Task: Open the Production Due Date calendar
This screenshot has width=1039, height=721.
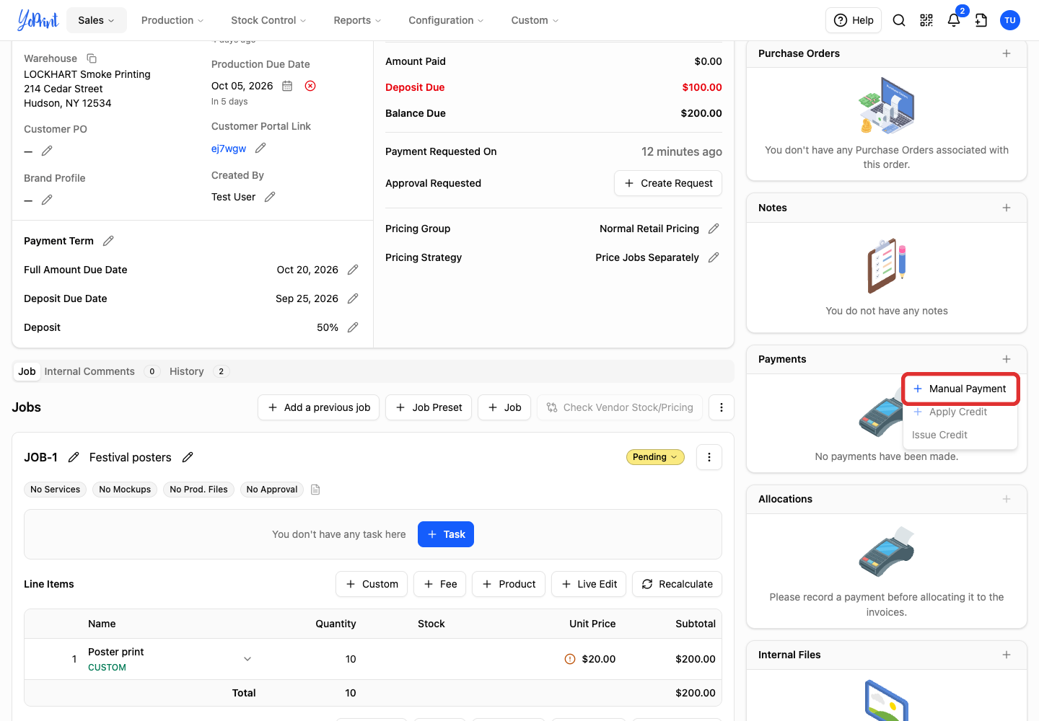Action: [287, 86]
